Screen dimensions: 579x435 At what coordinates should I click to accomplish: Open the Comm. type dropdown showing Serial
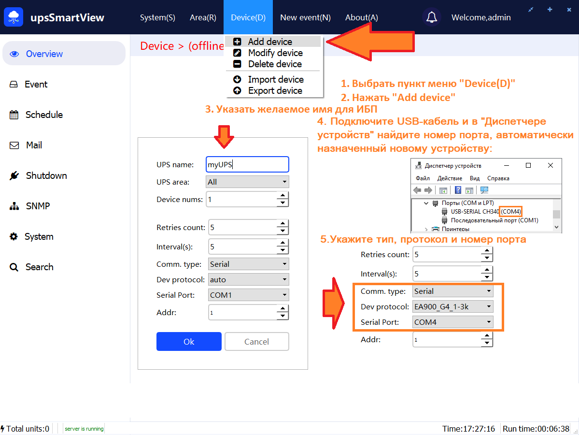249,264
